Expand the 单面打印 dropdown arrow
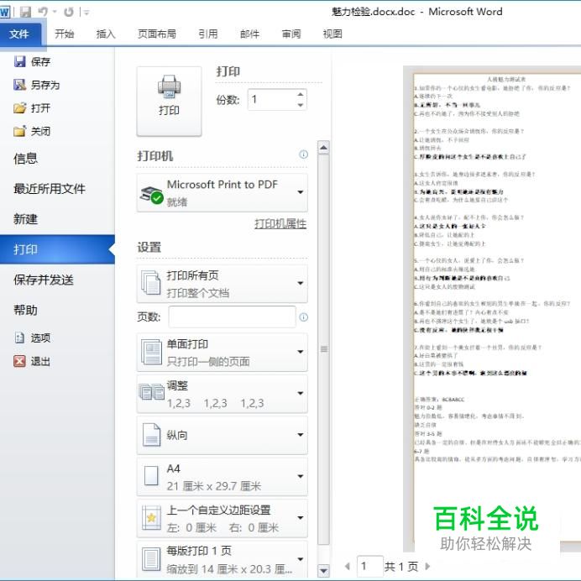This screenshot has height=581, width=581. pos(300,352)
